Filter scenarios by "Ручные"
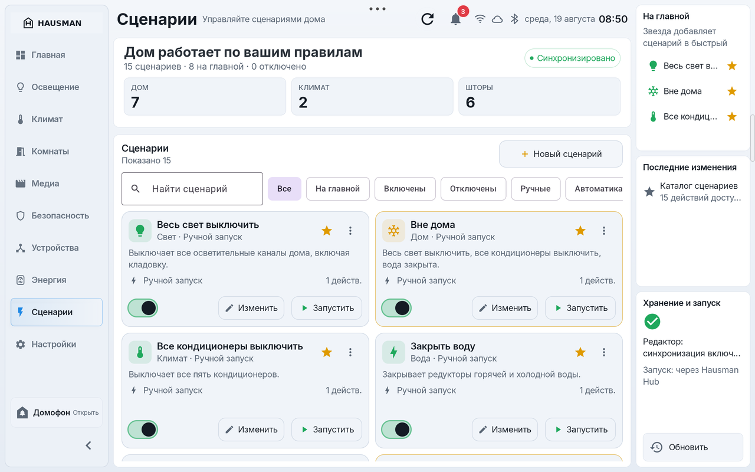The width and height of the screenshot is (755, 472). coord(536,189)
